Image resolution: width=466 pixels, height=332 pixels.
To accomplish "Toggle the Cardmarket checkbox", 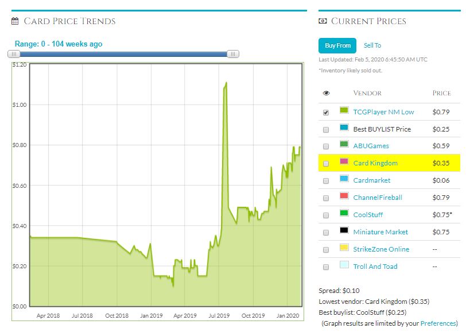I will [326, 181].
